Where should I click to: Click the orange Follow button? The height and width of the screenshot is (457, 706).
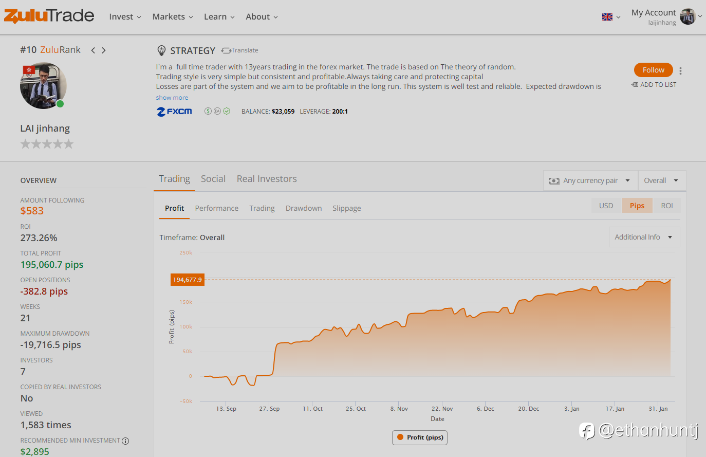tap(653, 70)
